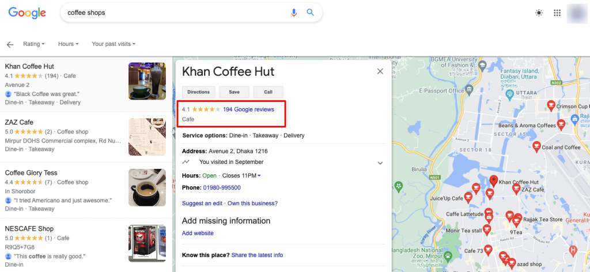590x272 pixels.
Task: Click the Cafe 73 map pin
Action: coord(488,250)
